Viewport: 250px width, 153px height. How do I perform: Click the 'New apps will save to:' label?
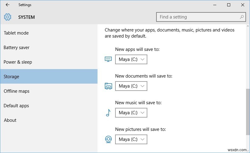(x=137, y=49)
